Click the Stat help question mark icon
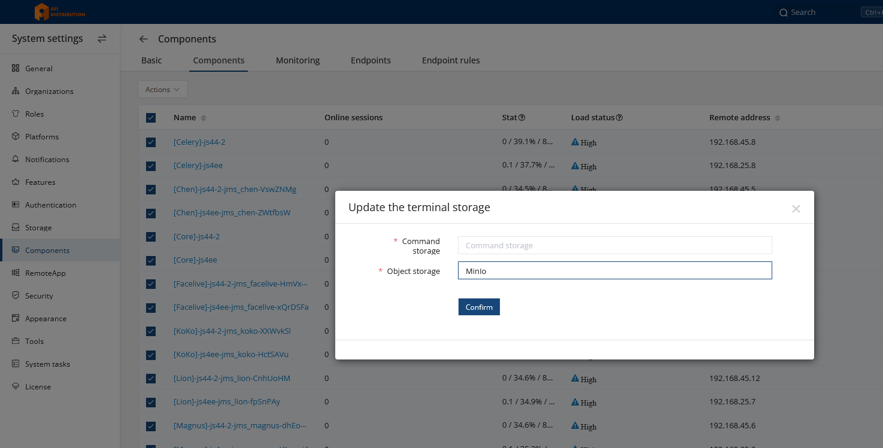The height and width of the screenshot is (448, 883). click(522, 118)
